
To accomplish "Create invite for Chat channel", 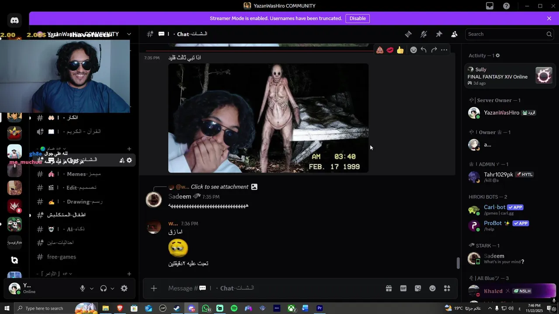I will click(x=122, y=160).
